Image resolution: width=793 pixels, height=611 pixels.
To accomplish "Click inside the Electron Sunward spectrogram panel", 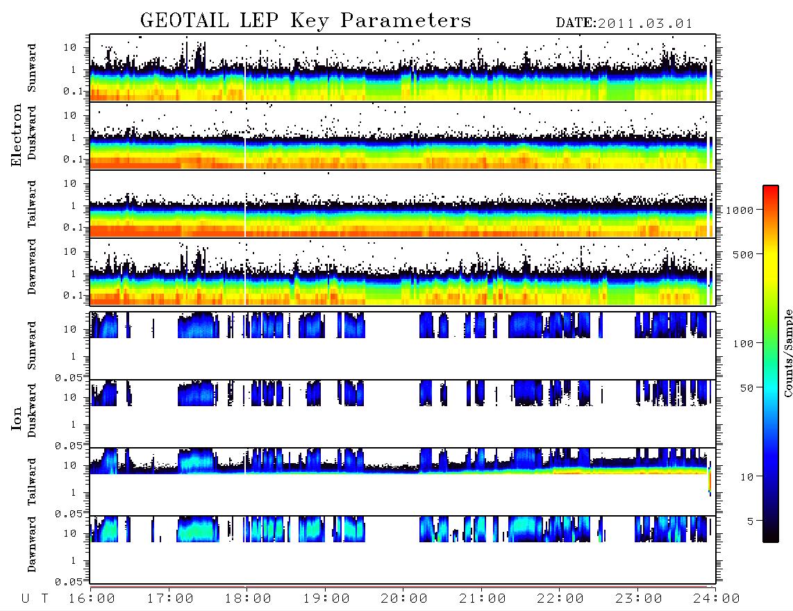I will [403, 68].
